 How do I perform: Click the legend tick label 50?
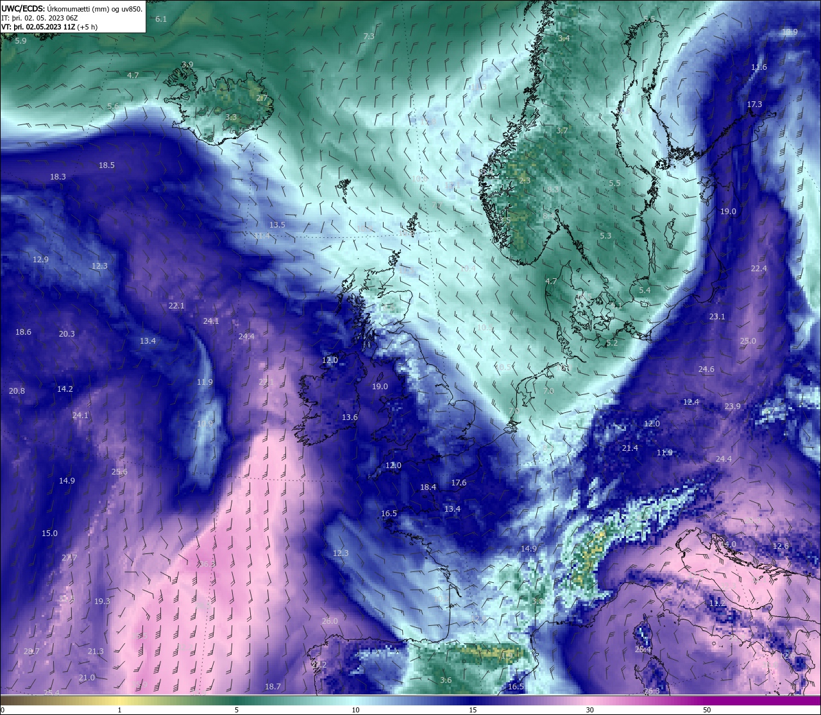[x=707, y=710]
